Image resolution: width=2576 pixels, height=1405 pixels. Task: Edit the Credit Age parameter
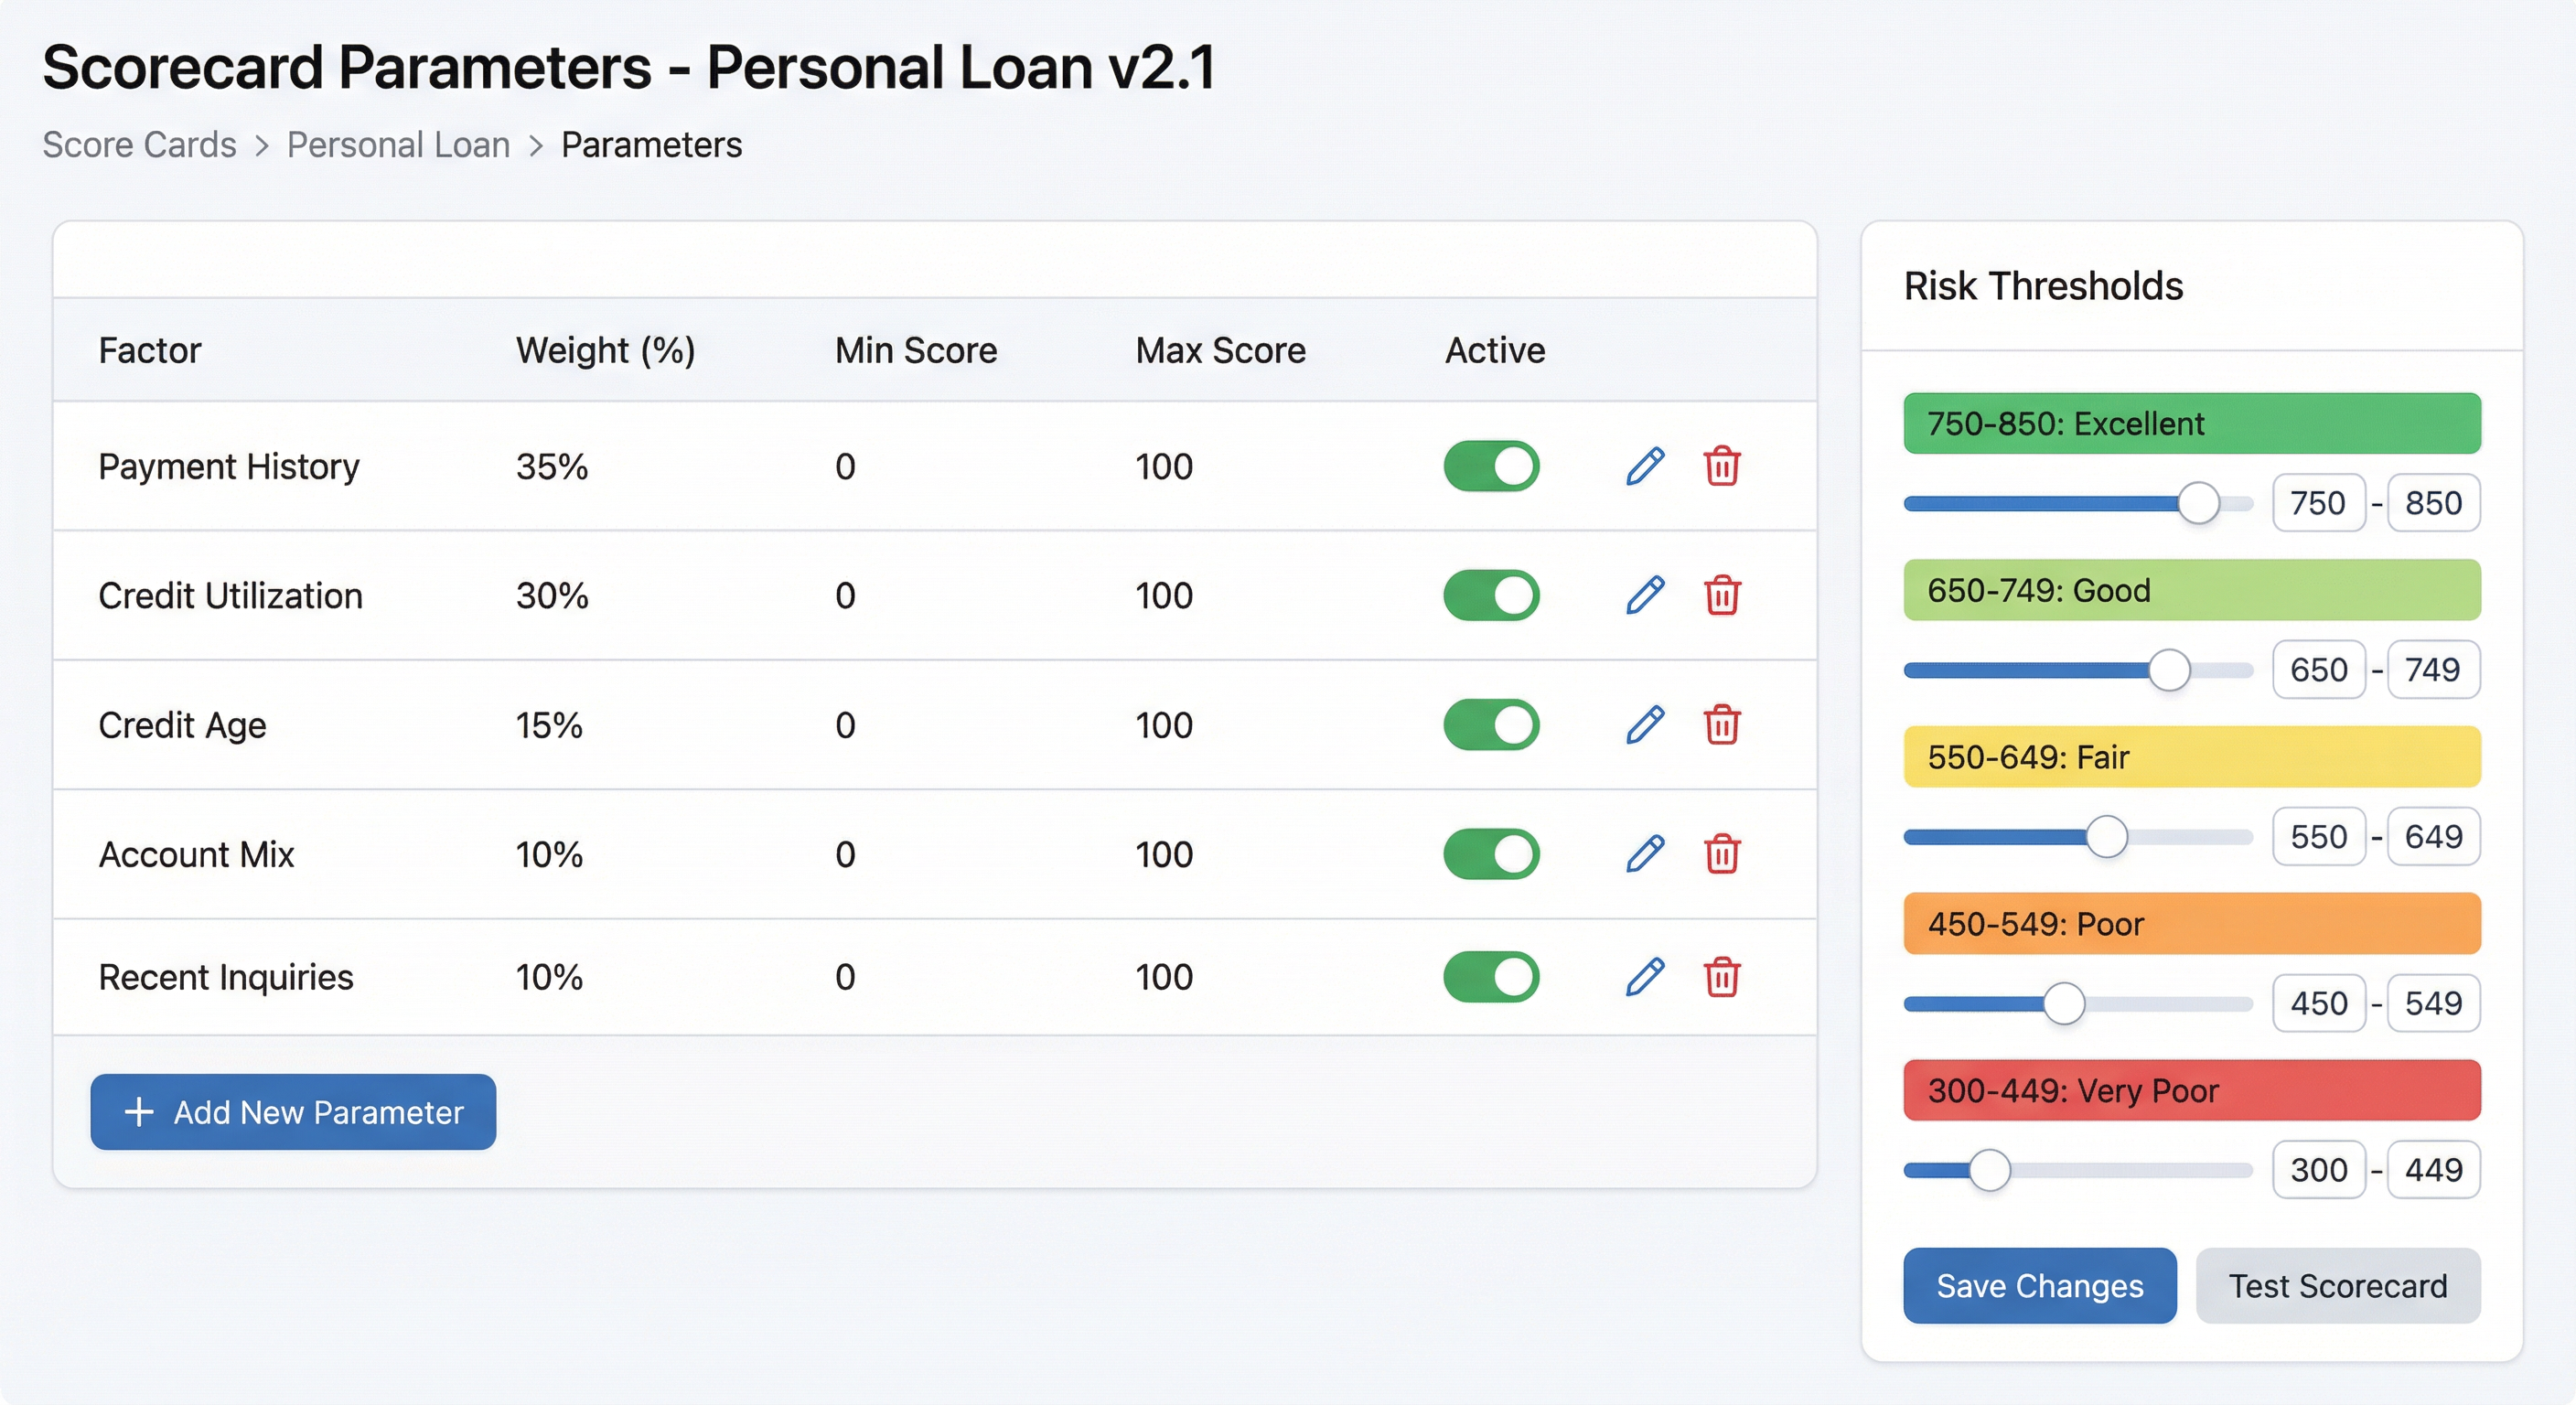click(x=1645, y=725)
